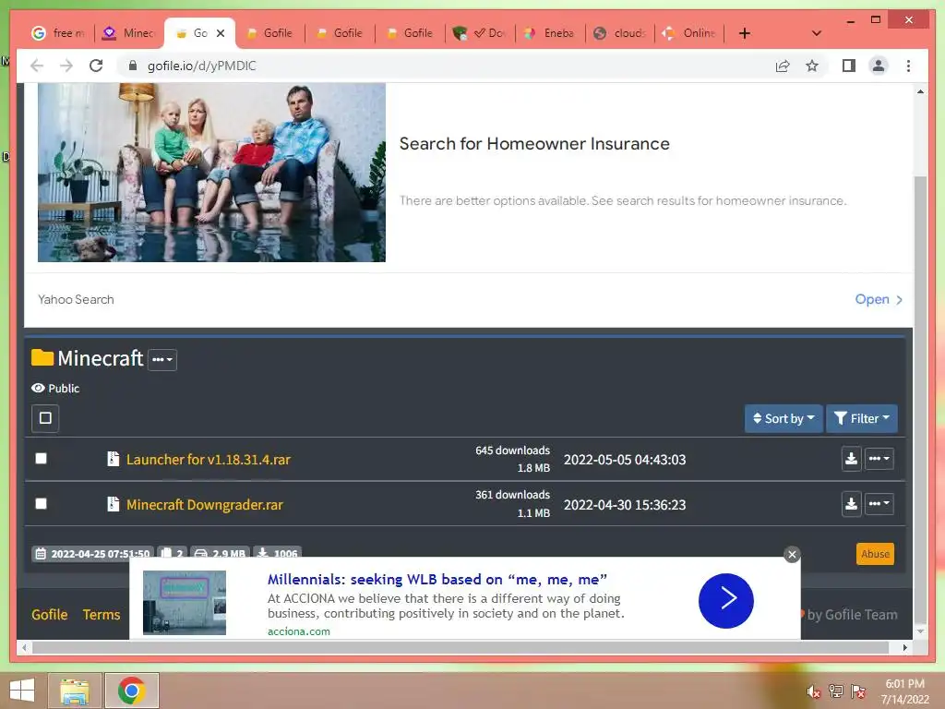Open the Millennials WLB ad headline

[437, 580]
